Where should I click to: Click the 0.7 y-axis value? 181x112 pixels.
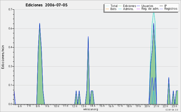[x=10, y=9]
